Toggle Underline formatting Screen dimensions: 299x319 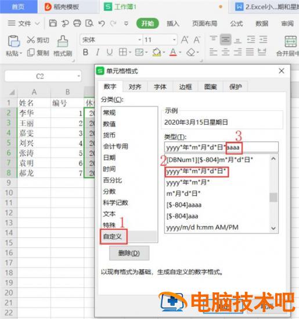pos(110,52)
